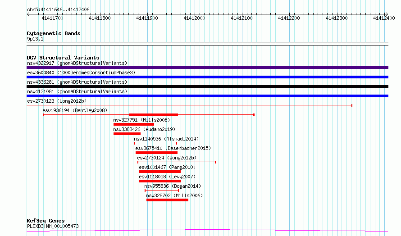Image resolution: width=401 pixels, height=236 pixels.
Task: Click the nsv4322917 gnomAD variant bar
Action: coord(207,68)
